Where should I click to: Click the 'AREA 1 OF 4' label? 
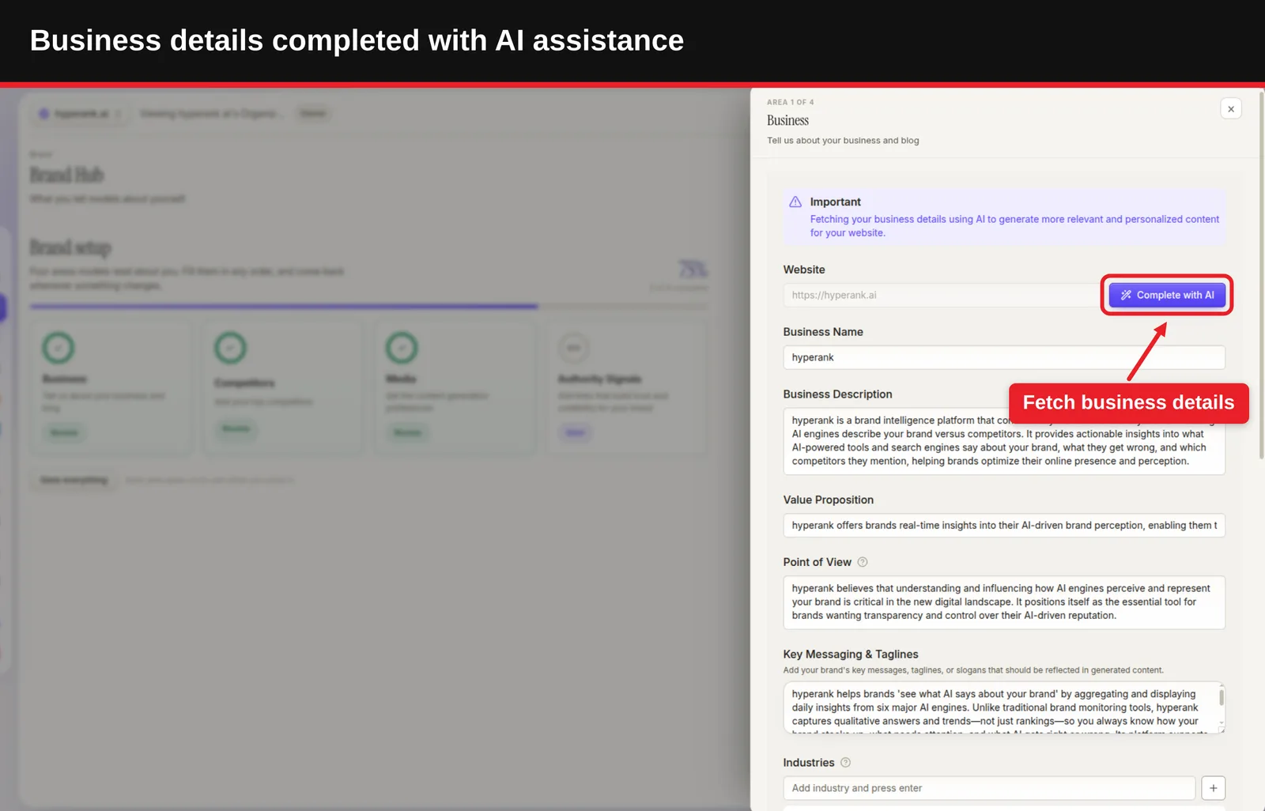pyautogui.click(x=790, y=102)
